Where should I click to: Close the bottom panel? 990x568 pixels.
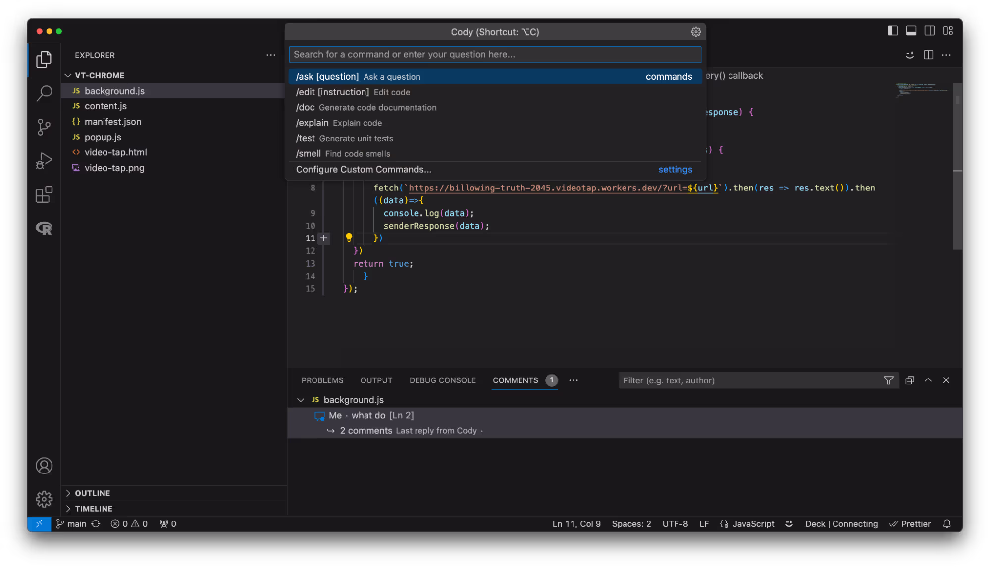pos(946,380)
